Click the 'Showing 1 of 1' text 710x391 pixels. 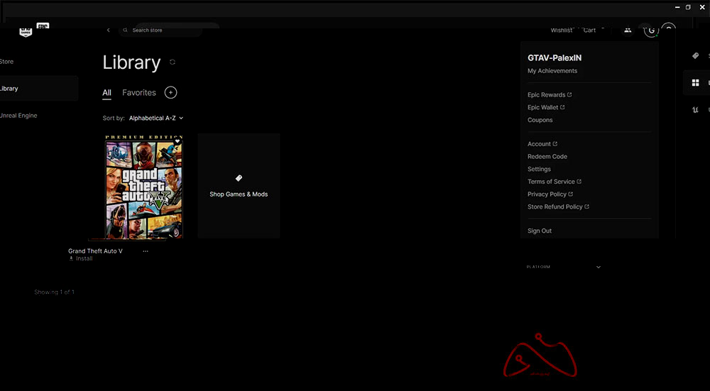(x=55, y=292)
